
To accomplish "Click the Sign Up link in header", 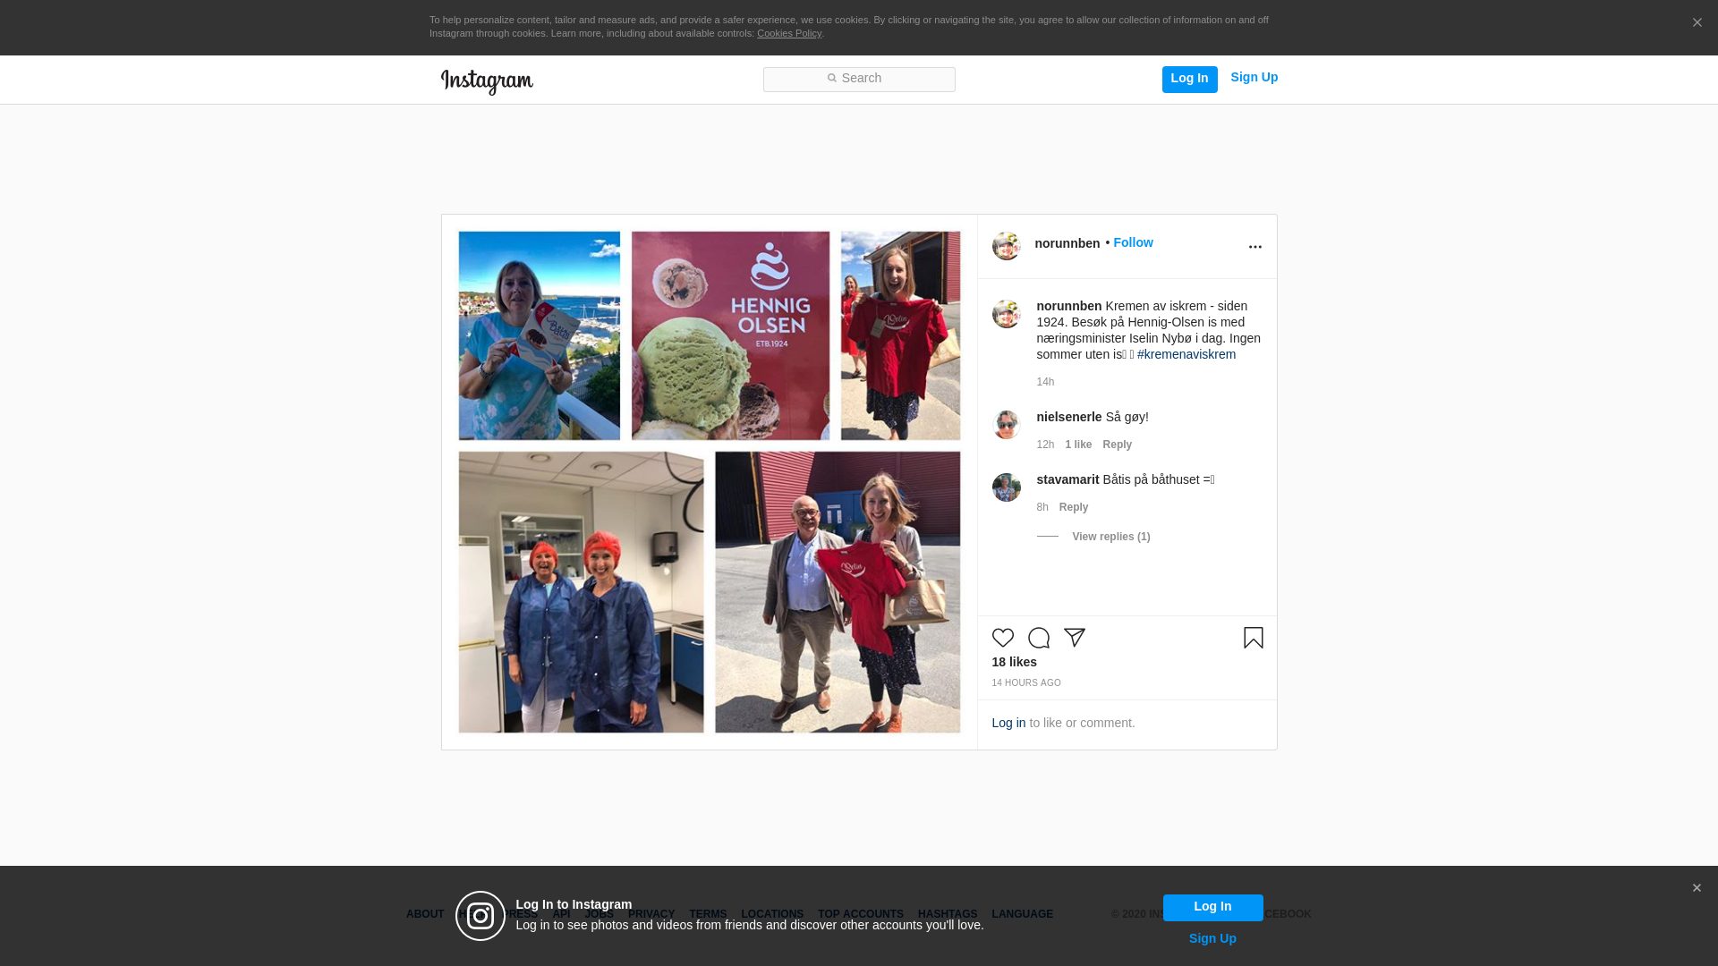I will 1254,78.
